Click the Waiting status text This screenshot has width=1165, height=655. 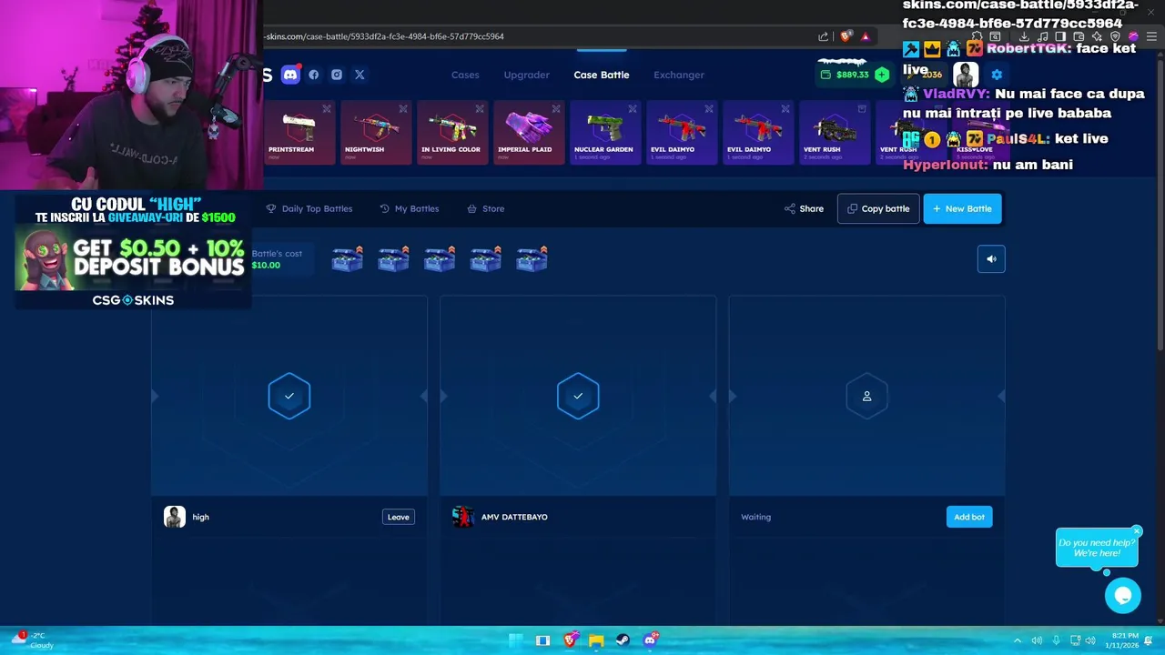point(755,517)
